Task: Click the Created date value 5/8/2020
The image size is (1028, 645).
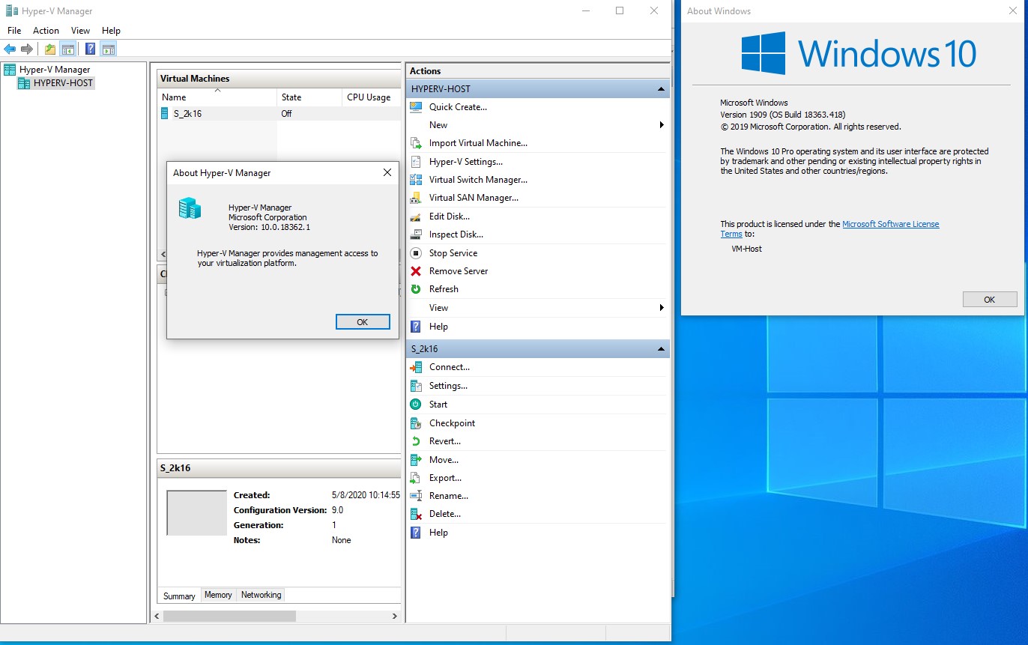Action: 366,495
